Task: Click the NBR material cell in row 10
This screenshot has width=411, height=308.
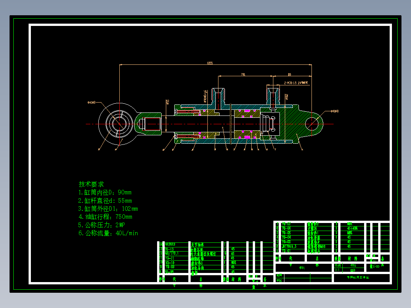Action: coord(234,262)
